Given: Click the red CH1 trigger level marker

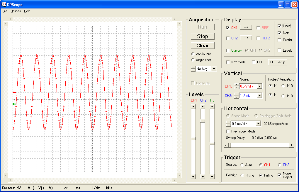Looking at the screenshot, I should point(14,92).
